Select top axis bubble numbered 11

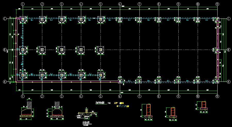(217, 4)
